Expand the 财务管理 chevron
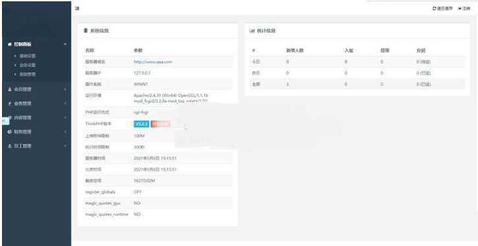478x246 pixels. (65, 132)
